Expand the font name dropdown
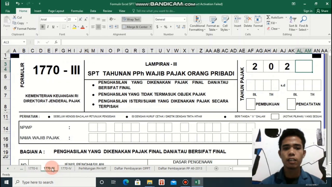332x187 pixels. pos(65,19)
